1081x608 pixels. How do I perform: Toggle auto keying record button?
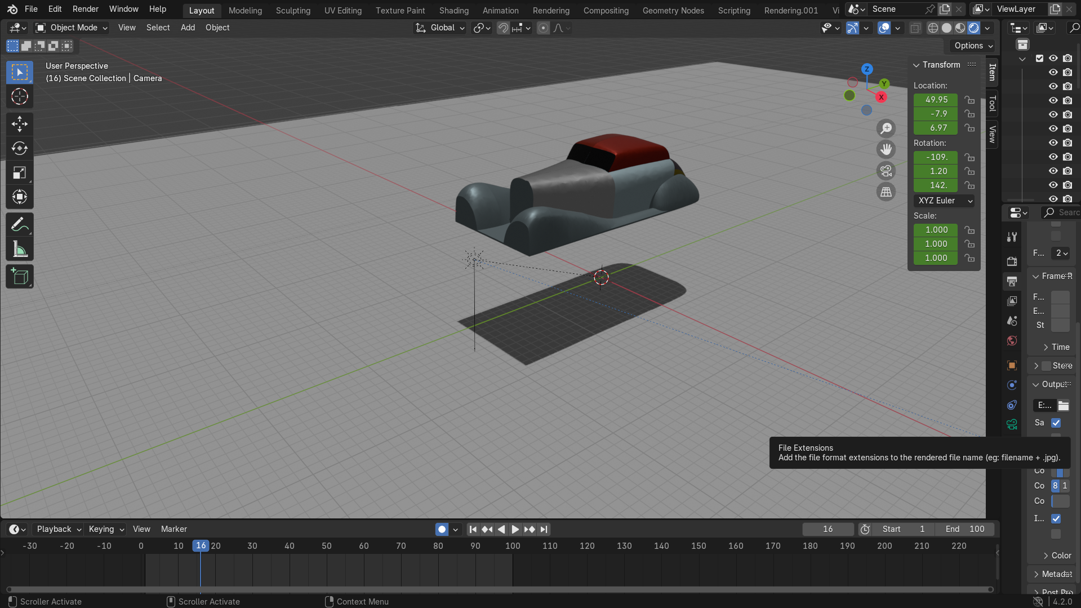pyautogui.click(x=442, y=529)
